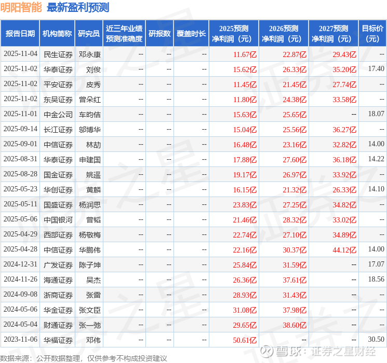Click the 2026预测净利润 column header
This screenshot has width=387, height=363.
[x=284, y=34]
